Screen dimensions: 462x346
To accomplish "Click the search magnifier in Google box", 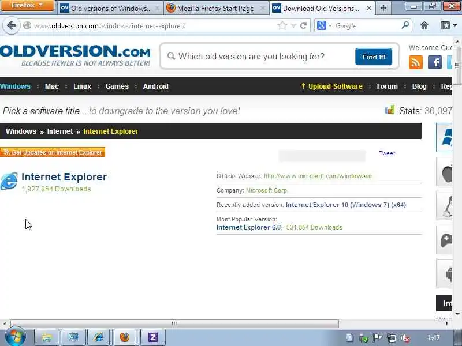I will pos(405,25).
